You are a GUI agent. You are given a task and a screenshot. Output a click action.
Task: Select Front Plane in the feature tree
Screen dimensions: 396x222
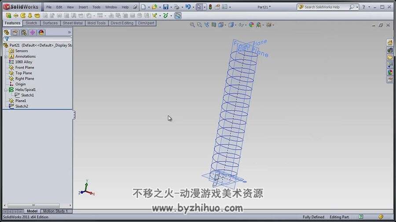(x=25, y=68)
